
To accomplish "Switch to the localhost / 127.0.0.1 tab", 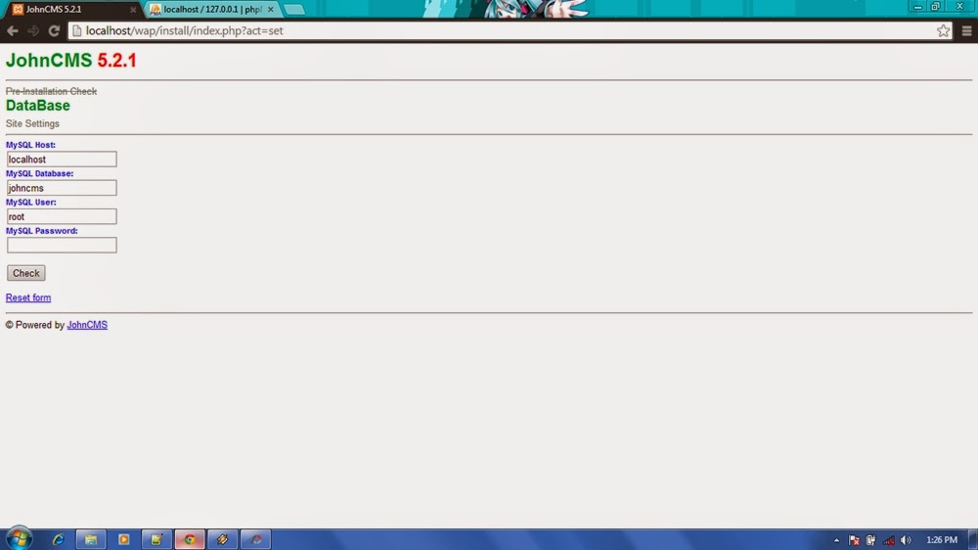I will tap(212, 10).
